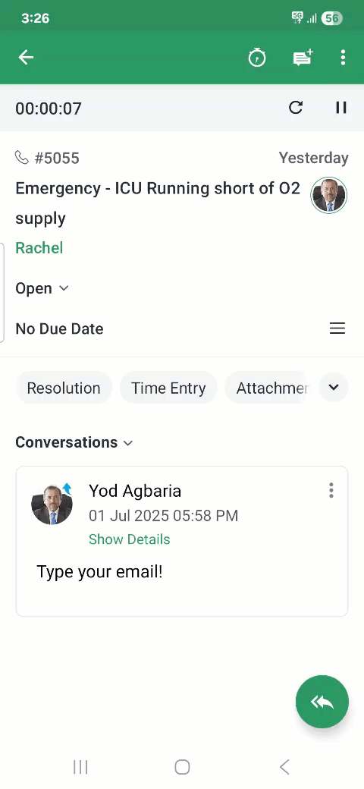The height and width of the screenshot is (789, 364).
Task: Tap the phone channel icon beside #5055
Action: click(x=22, y=158)
